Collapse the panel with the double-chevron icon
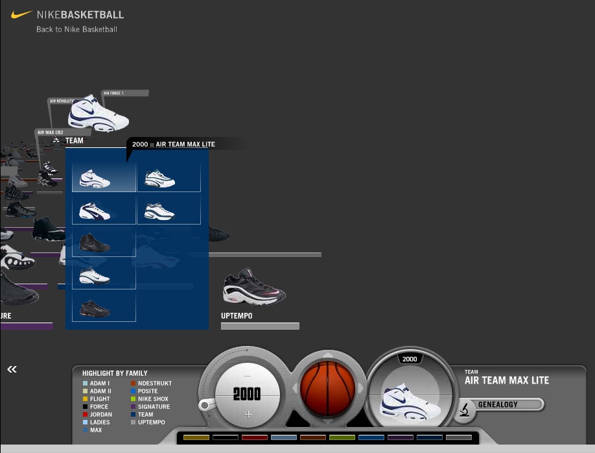595x453 pixels. click(12, 369)
